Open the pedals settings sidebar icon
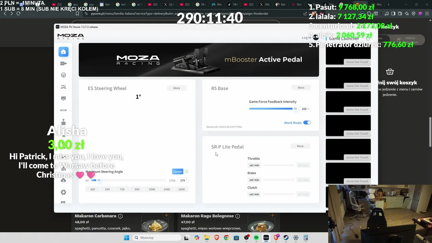 click(63, 87)
